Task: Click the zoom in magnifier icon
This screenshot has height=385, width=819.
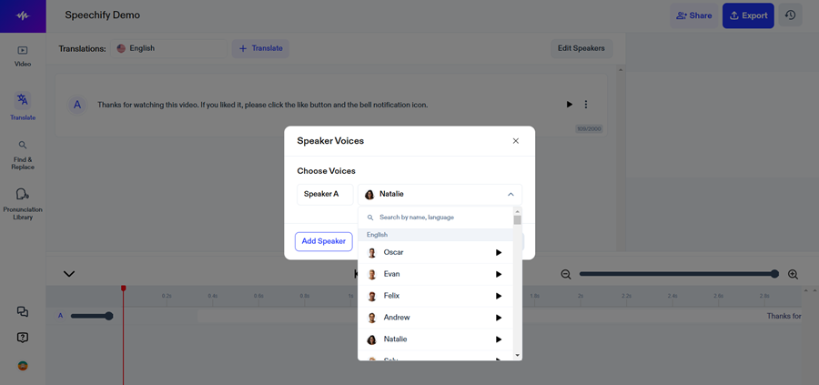Action: pos(793,274)
